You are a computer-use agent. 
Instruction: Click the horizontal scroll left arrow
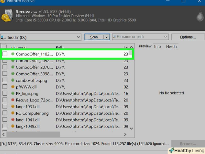pyautogui.click(x=4, y=135)
